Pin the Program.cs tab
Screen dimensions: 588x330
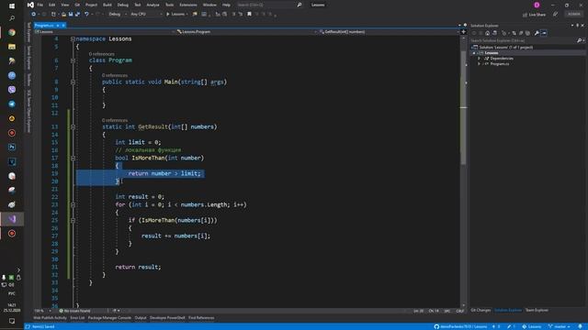pyautogui.click(x=58, y=26)
